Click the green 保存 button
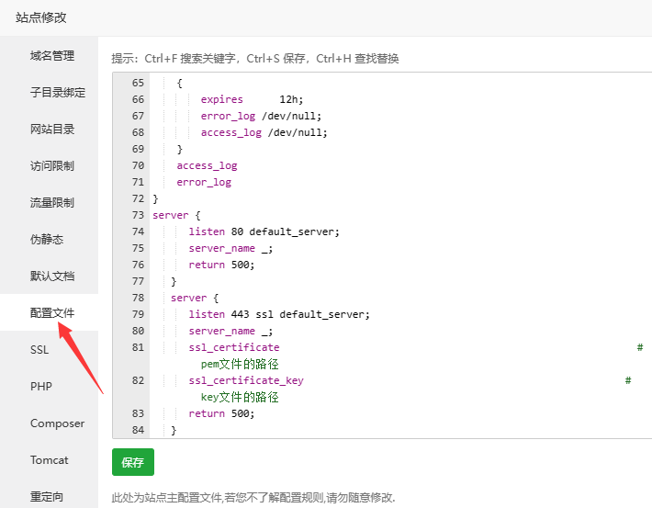This screenshot has width=652, height=508. [132, 462]
